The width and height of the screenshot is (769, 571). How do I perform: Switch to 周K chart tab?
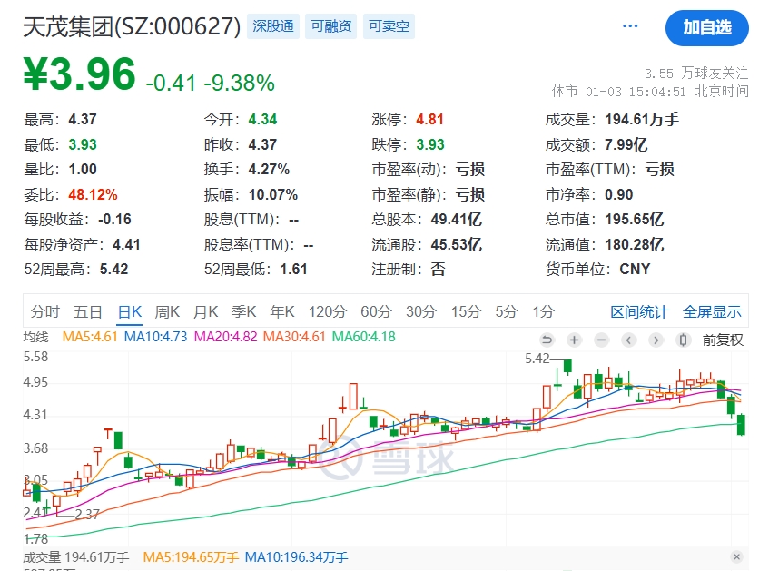pyautogui.click(x=167, y=311)
